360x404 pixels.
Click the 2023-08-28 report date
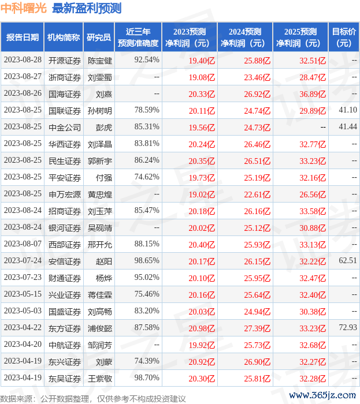[23, 60]
